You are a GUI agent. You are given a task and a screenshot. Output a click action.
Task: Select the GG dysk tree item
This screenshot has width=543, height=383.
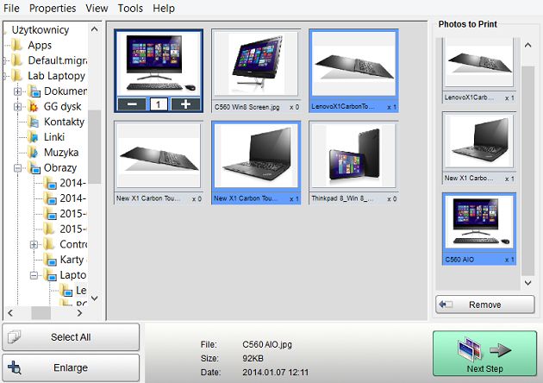62,106
